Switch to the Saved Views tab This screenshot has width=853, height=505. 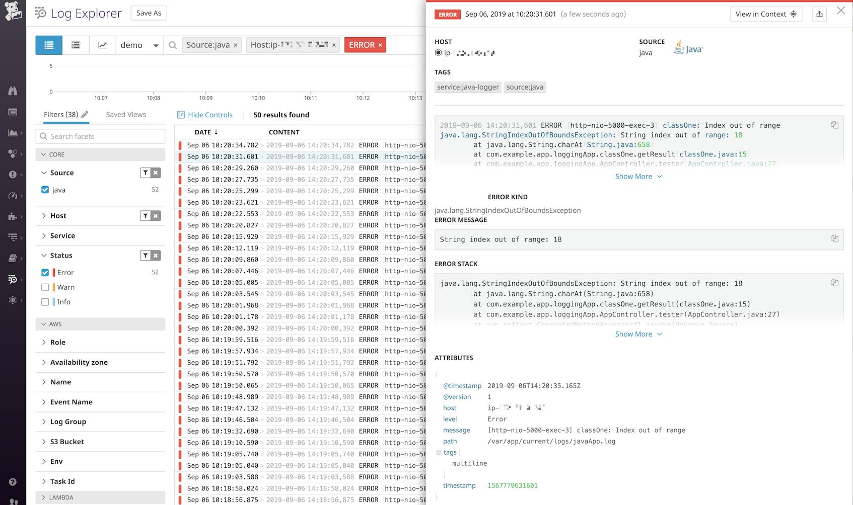click(125, 114)
